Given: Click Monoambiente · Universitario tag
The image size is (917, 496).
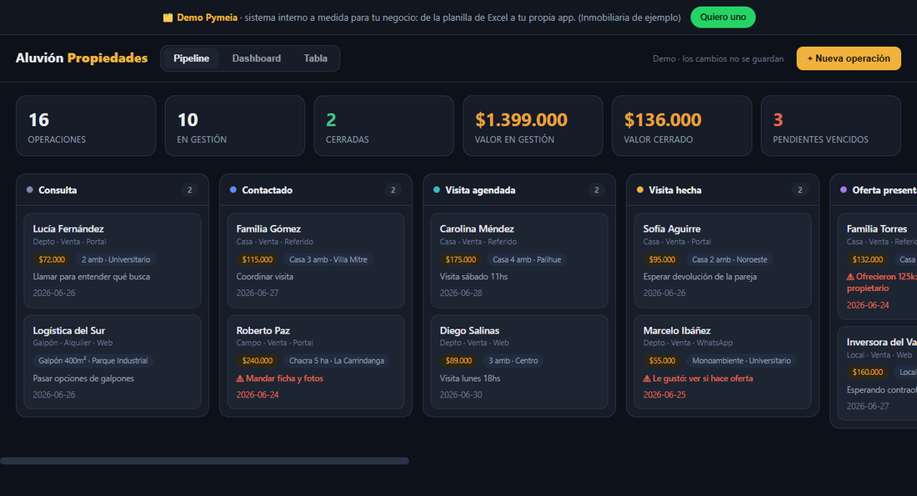Looking at the screenshot, I should (x=742, y=361).
